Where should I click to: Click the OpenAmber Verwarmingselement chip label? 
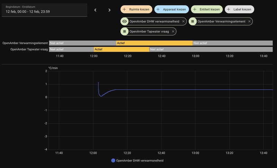(221, 21)
